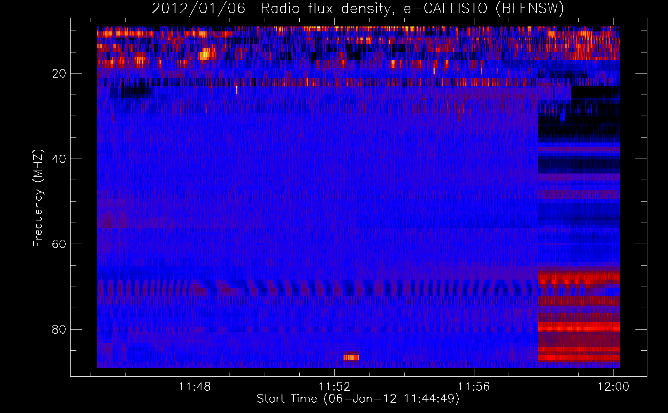668x413 pixels.
Task: Click the 11:56 time tick label
Action: [x=474, y=387]
